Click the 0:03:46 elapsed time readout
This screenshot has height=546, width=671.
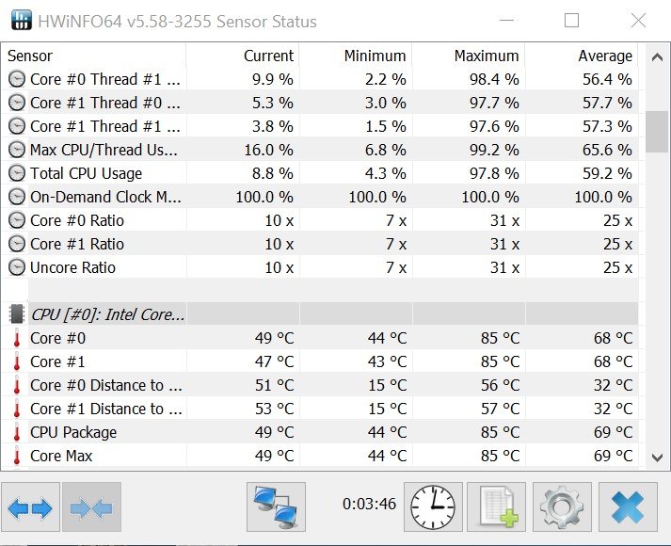pos(369,504)
